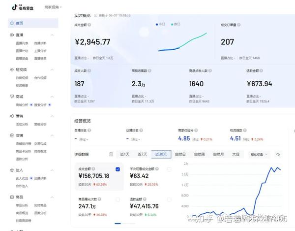295x231 pixels.
Task: Click help icon beside top 退款金额
Action: (261, 70)
